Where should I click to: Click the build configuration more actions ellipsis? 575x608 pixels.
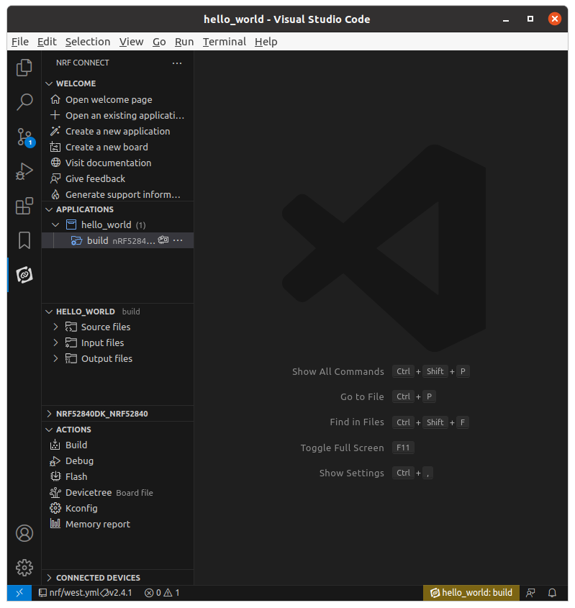tap(178, 240)
